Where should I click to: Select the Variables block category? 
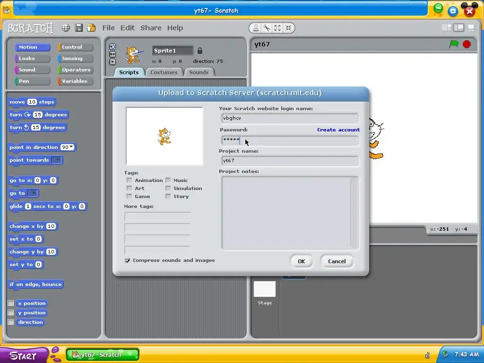coord(75,81)
